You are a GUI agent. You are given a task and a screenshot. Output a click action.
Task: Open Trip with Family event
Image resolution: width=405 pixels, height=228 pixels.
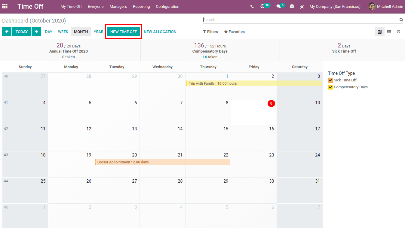[x=254, y=84]
